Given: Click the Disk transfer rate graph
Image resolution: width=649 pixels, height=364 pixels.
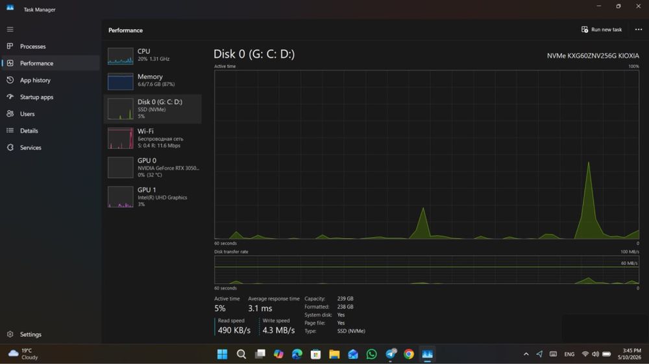Looking at the screenshot, I should click(427, 270).
